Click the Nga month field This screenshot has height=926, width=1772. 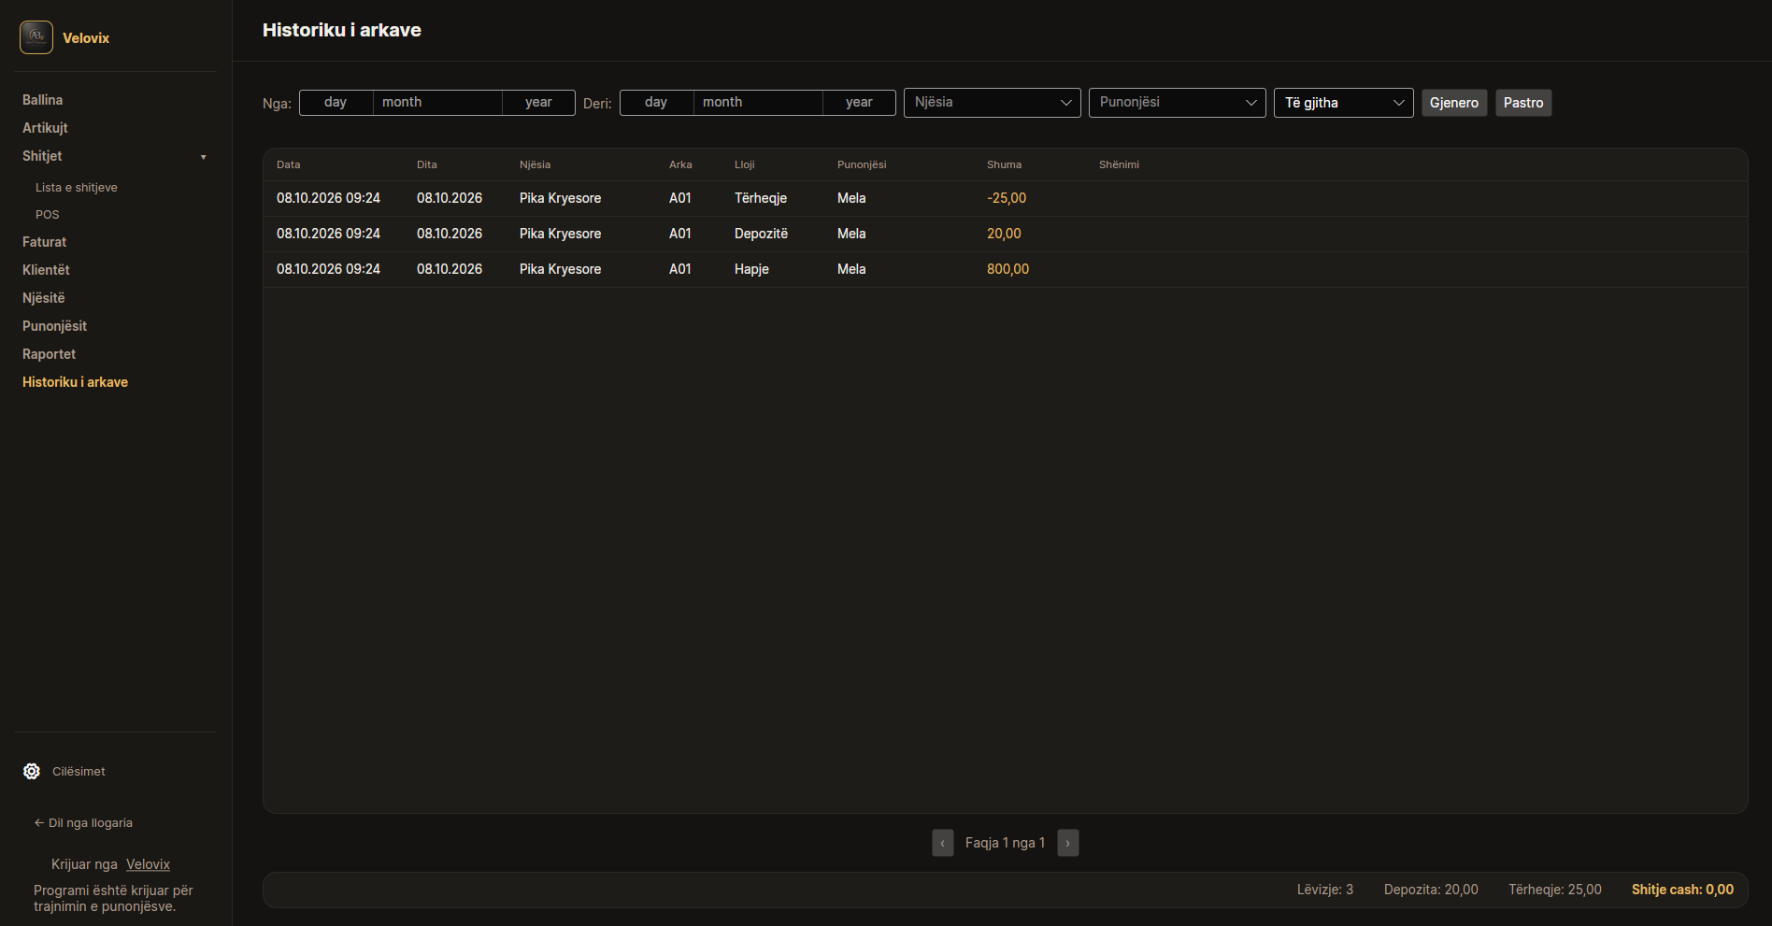(437, 103)
